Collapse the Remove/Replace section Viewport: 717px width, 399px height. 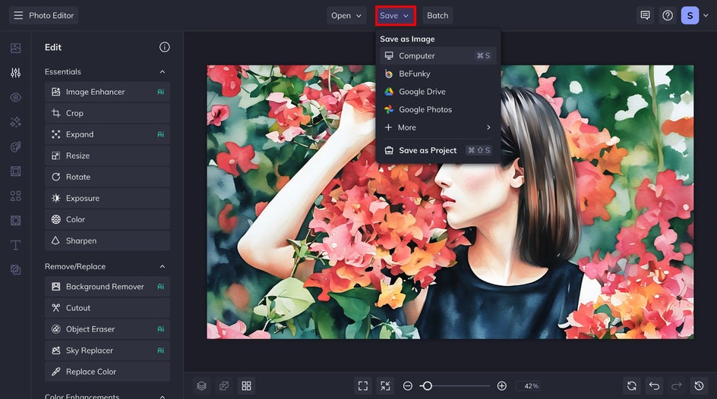pos(163,266)
